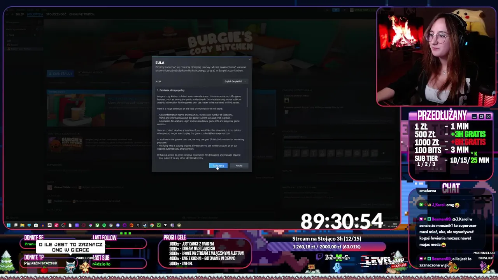Click the '1. Database storage policy' heading
Screen dimensions: 498x280
point(171,90)
